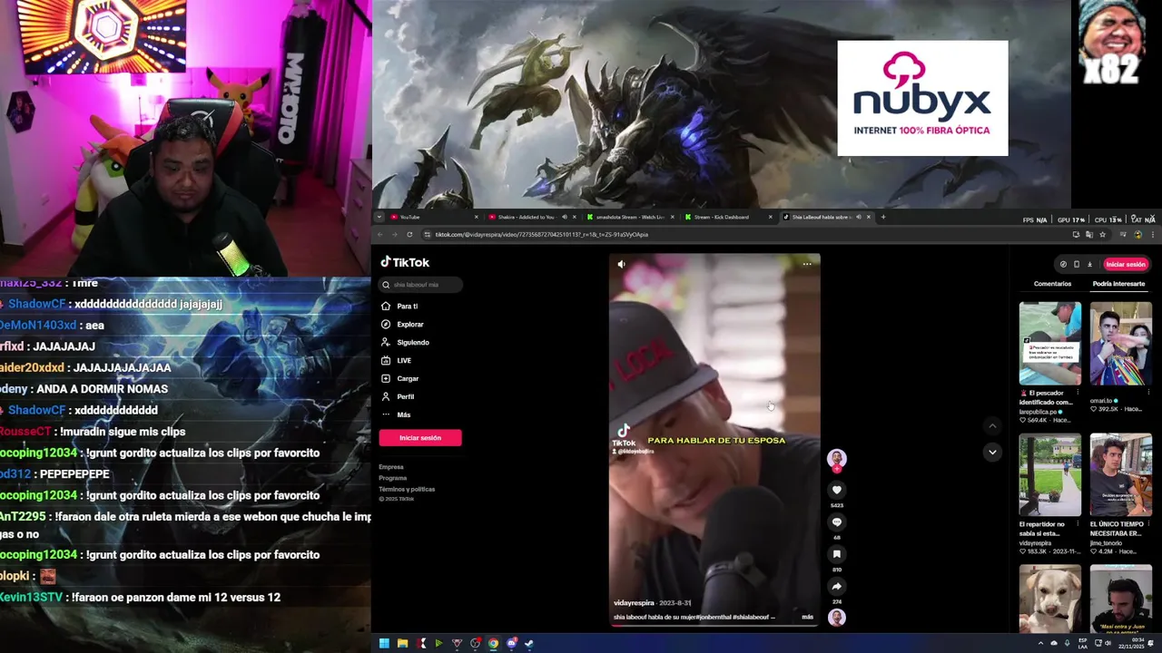This screenshot has height=653, width=1162.
Task: Open Siguiendo in TikTok sidebar
Action: (405, 342)
